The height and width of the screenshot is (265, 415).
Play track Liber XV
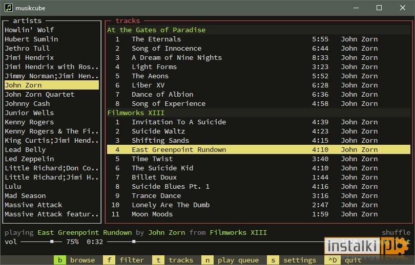tap(259, 85)
